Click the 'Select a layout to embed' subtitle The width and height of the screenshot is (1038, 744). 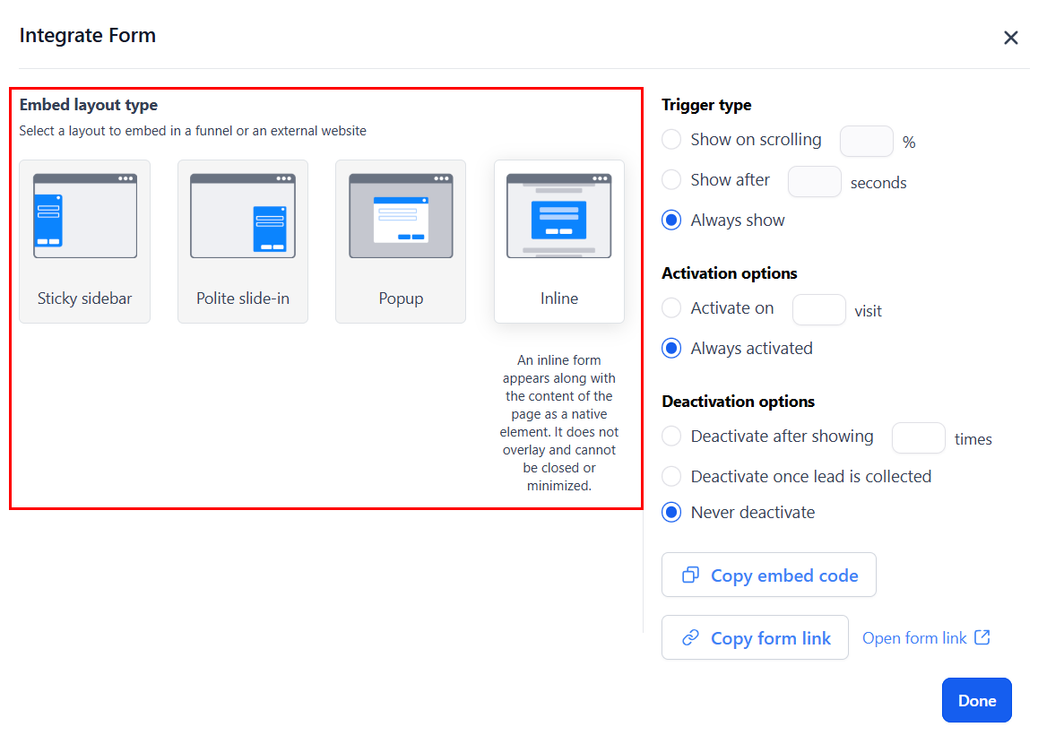(193, 131)
